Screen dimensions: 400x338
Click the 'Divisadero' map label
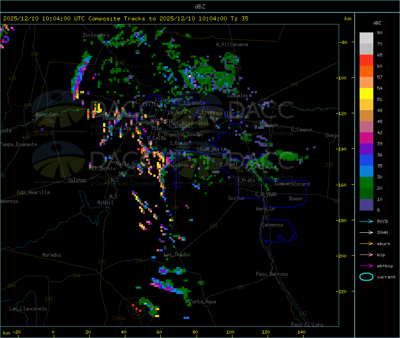pyautogui.click(x=96, y=35)
